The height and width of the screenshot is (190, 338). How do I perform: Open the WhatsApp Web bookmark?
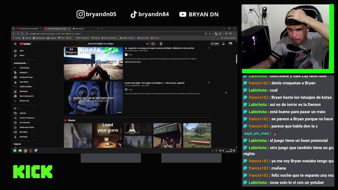click(x=39, y=38)
